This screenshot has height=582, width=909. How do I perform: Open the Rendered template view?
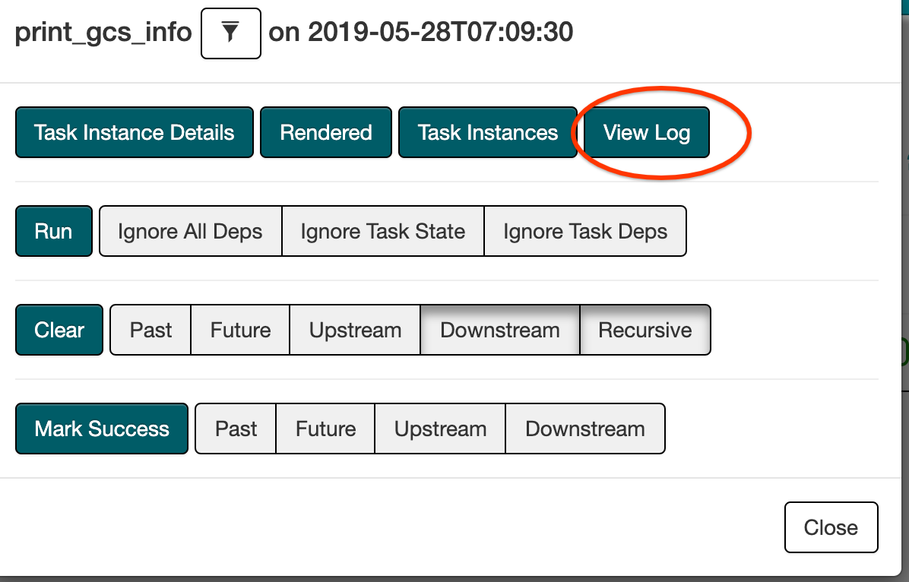tap(325, 132)
